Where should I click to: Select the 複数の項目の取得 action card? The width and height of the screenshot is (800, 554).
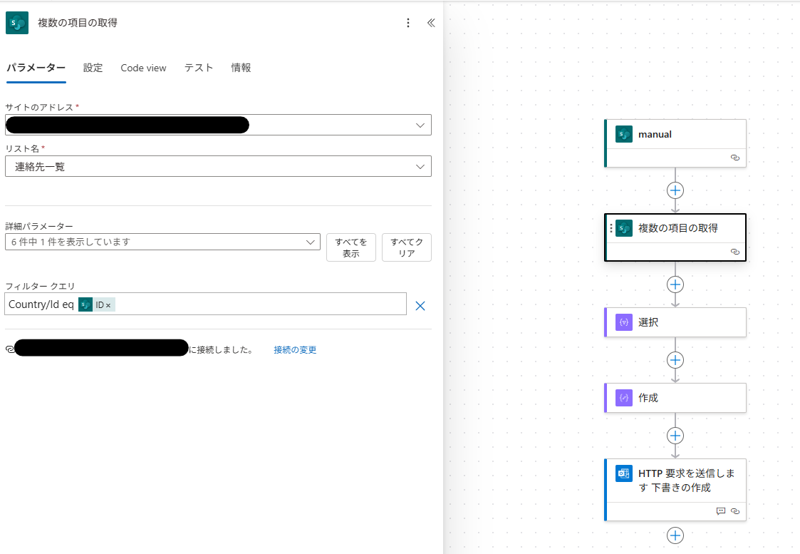675,237
